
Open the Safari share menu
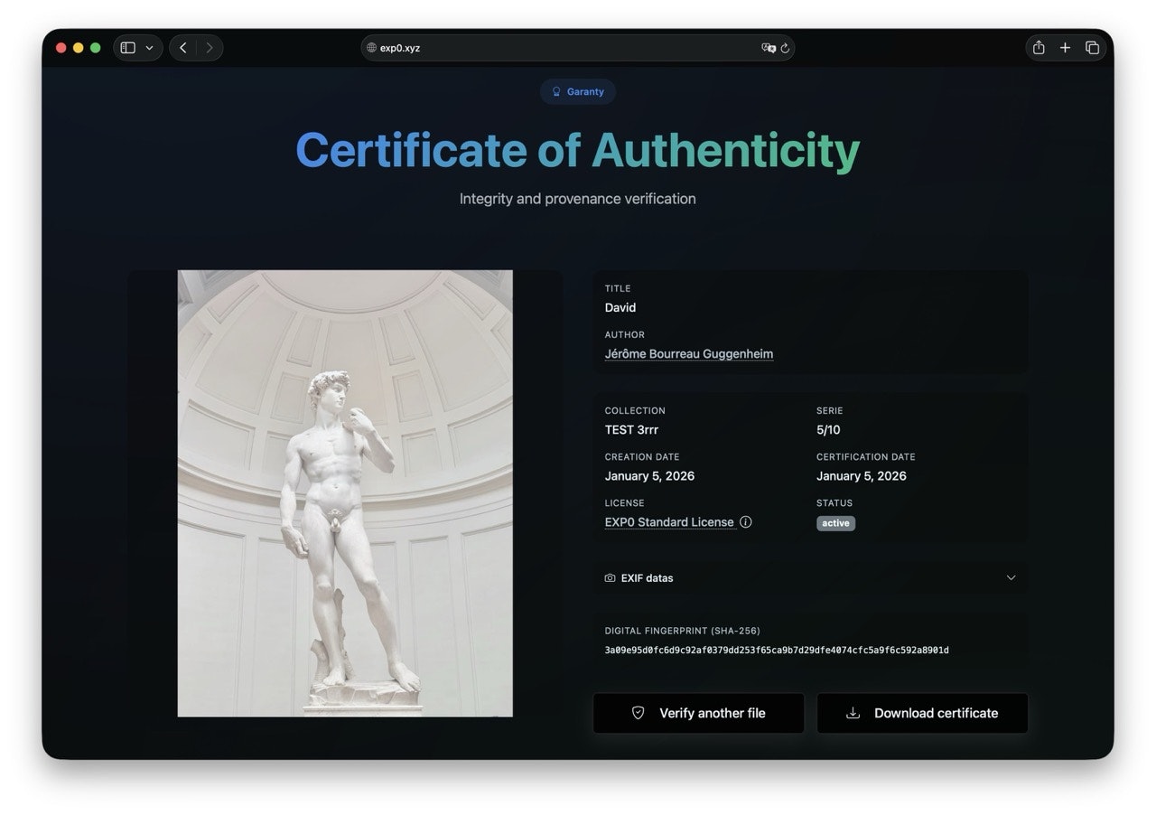pyautogui.click(x=1039, y=48)
